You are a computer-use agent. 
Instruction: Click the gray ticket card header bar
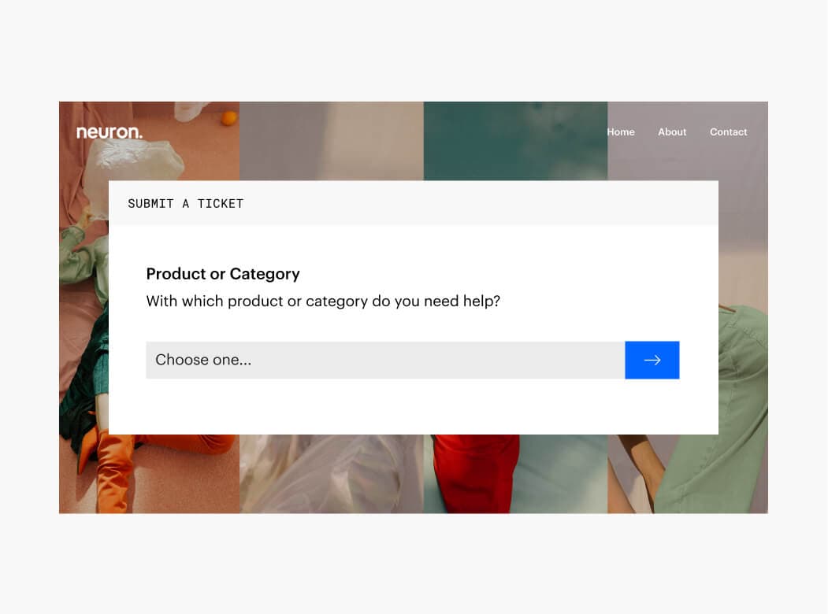click(414, 203)
